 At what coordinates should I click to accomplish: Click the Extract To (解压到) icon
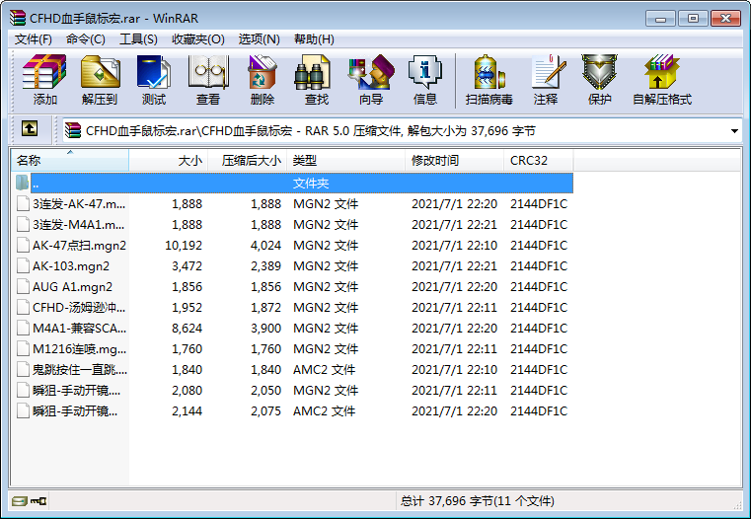pos(99,80)
